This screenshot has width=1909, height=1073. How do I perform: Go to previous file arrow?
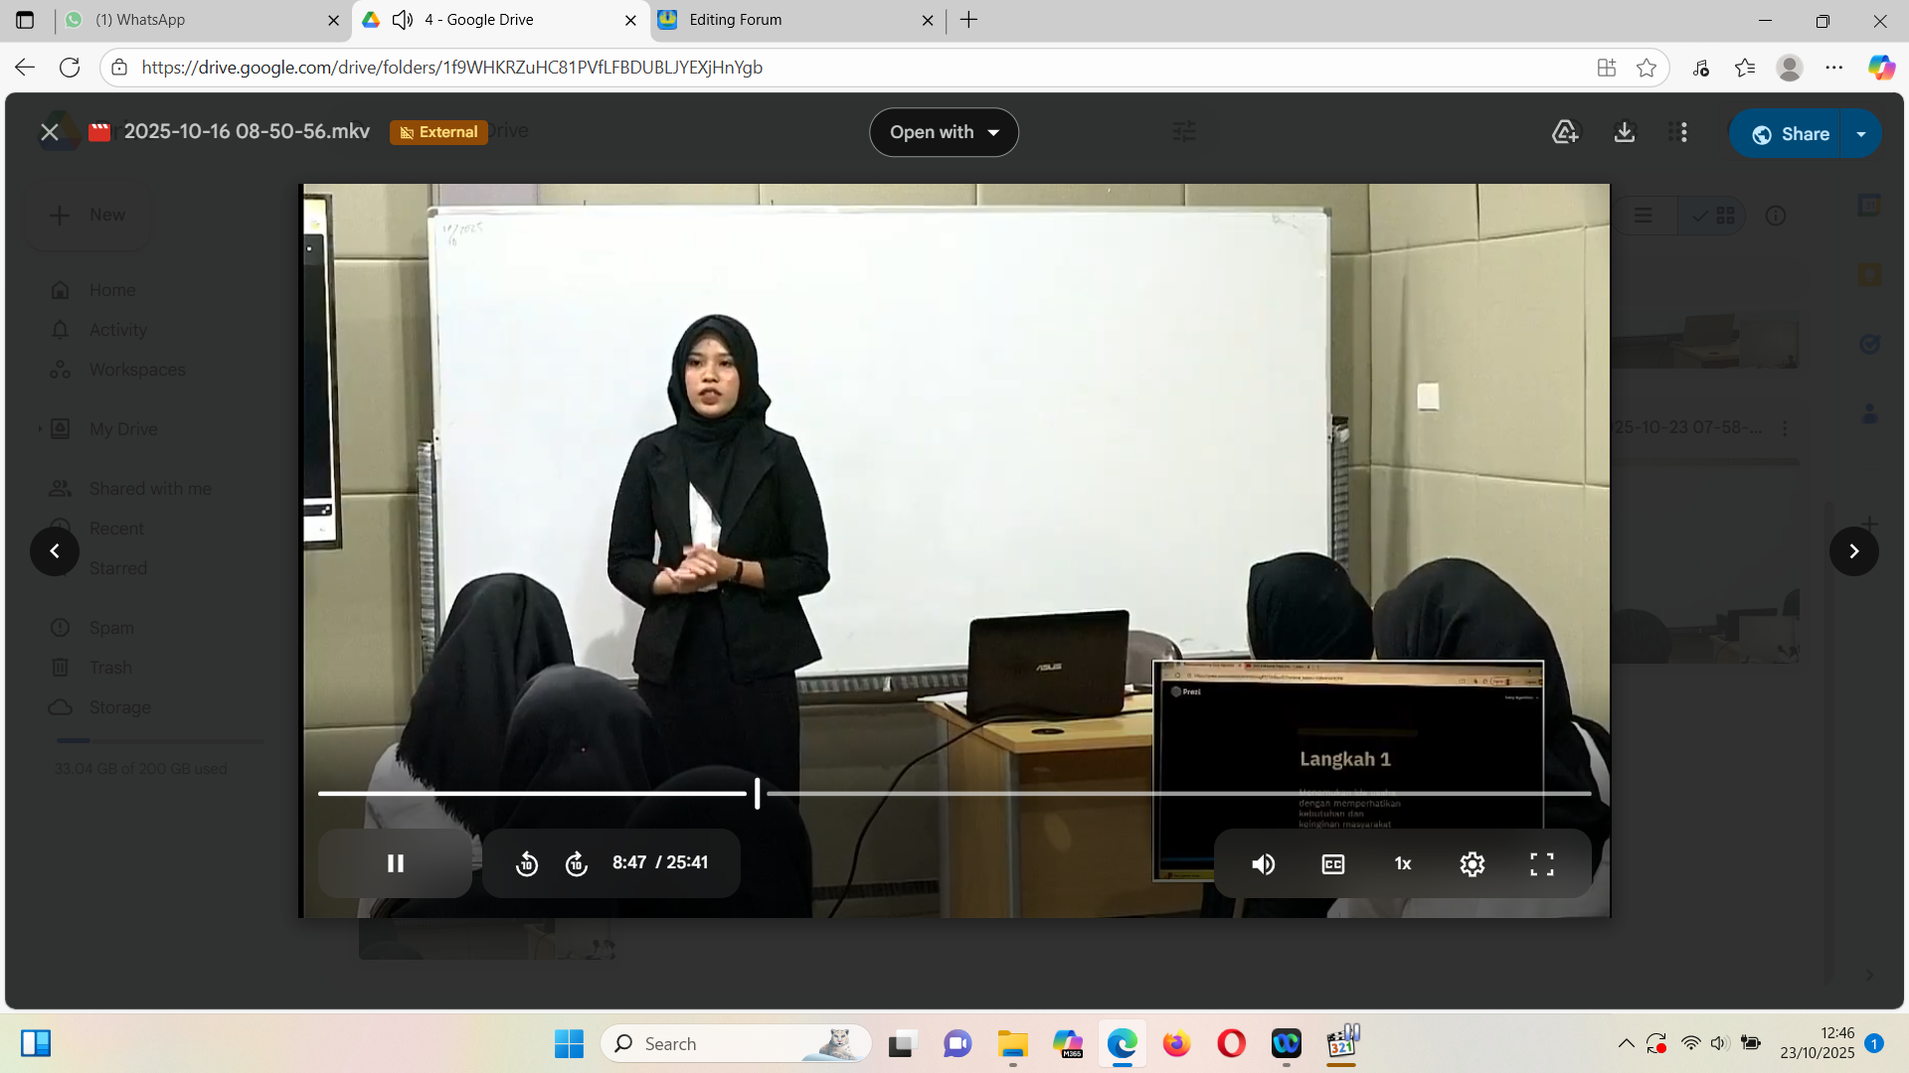(x=55, y=551)
